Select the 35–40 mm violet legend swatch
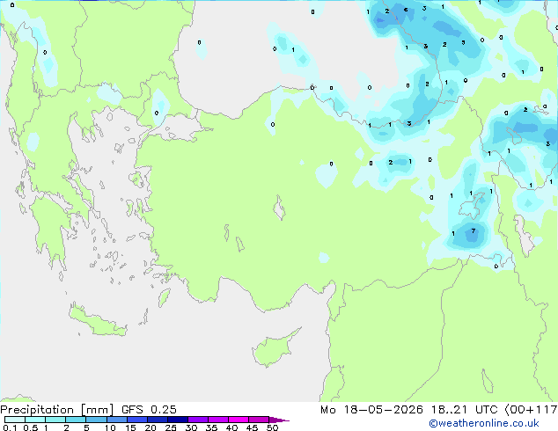 218,420
